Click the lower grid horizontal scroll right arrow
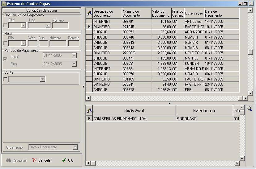This screenshot has width=256, height=169. click(x=237, y=163)
